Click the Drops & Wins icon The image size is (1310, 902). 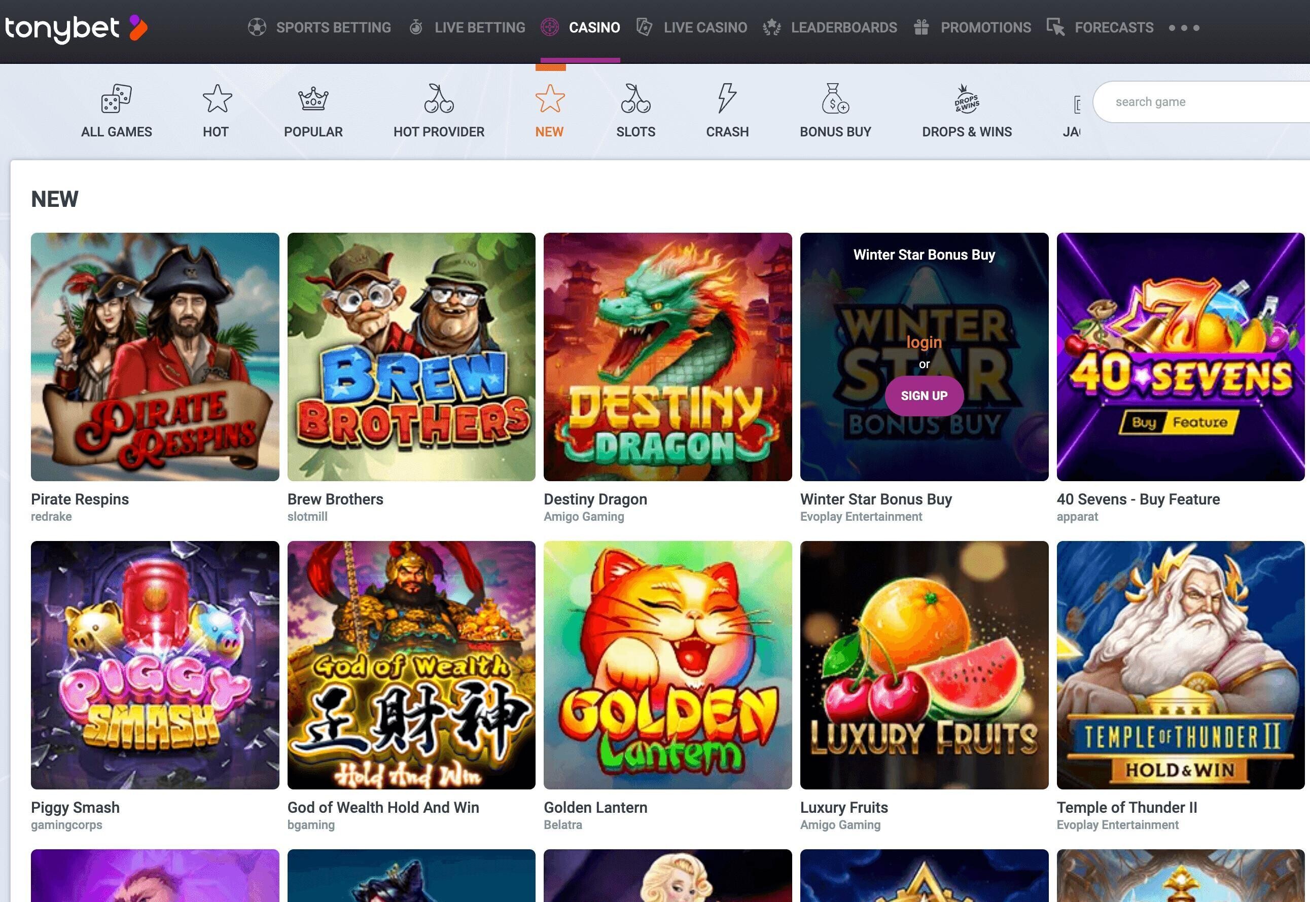(x=967, y=99)
